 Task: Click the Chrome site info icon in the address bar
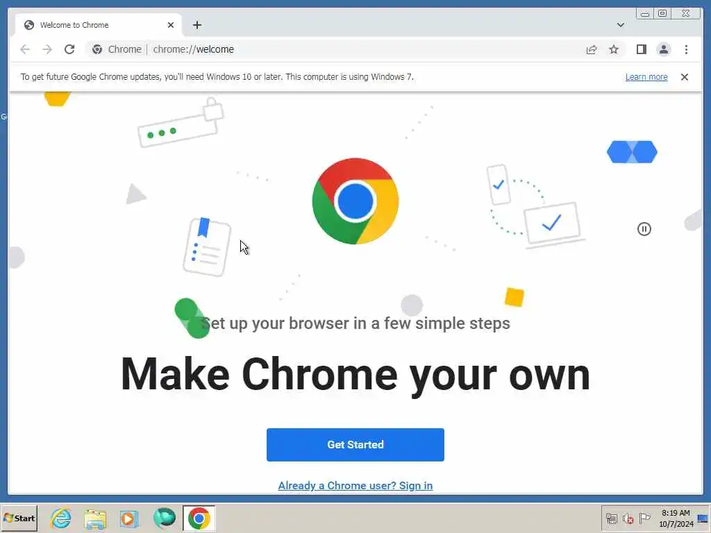(x=97, y=49)
